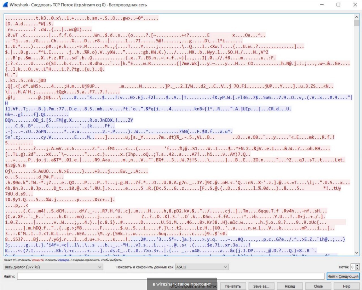Click stream line starting 'BQn........OD_i.[5..FM|g.X'
The height and width of the screenshot is (290, 362).
[69, 120]
